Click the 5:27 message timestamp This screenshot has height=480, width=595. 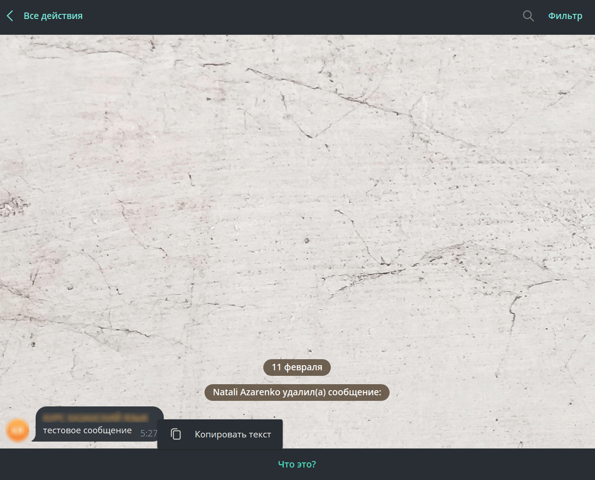tap(149, 433)
